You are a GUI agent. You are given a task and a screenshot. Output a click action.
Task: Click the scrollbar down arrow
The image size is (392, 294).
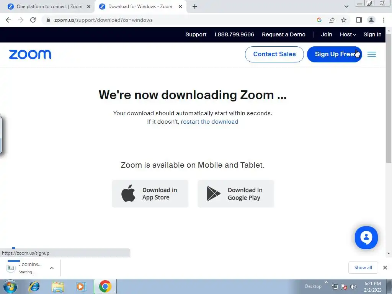coord(389,253)
